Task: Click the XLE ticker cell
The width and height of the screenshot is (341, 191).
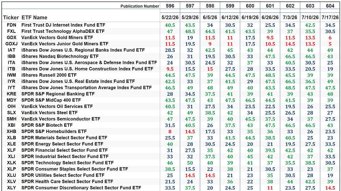Action: pos(11,144)
